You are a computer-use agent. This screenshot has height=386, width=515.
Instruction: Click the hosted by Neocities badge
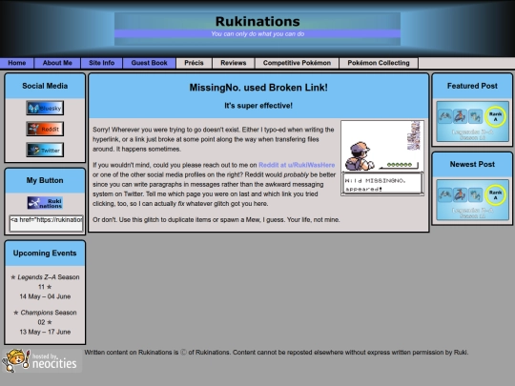click(x=41, y=360)
